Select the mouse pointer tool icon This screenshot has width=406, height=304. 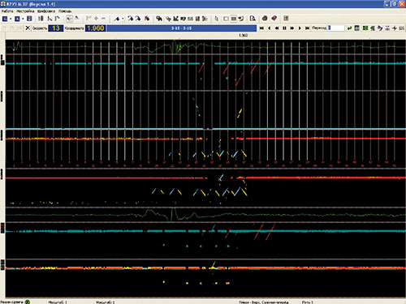(x=217, y=19)
